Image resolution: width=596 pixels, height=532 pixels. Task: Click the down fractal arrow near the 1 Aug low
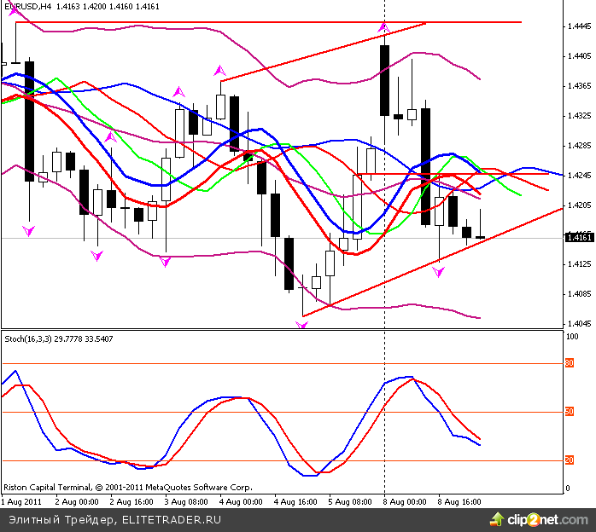(x=29, y=231)
